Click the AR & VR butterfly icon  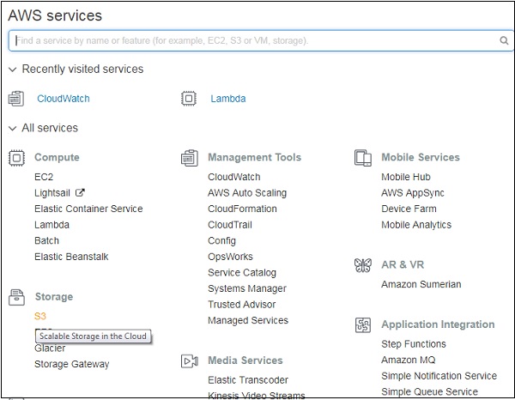(x=363, y=265)
